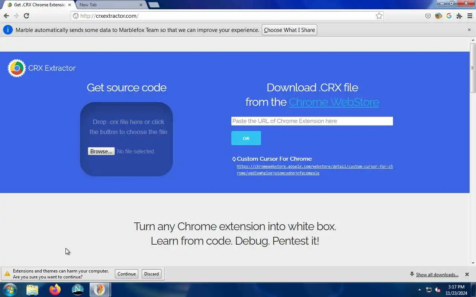The width and height of the screenshot is (476, 297).
Task: Open Firefox from the taskbar
Action: pyautogui.click(x=55, y=290)
